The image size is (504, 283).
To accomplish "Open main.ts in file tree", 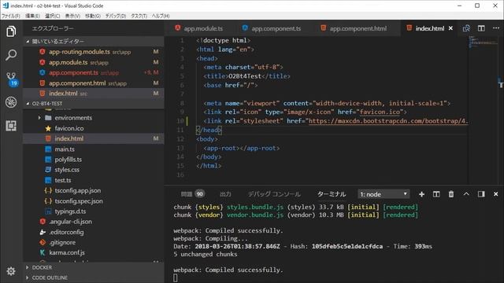I will pos(93,149).
